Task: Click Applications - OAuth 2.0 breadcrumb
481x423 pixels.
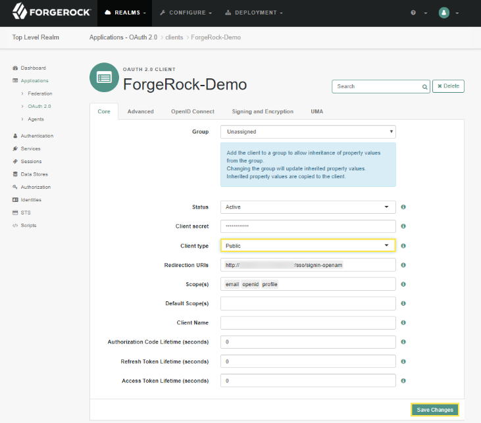Action: point(123,37)
